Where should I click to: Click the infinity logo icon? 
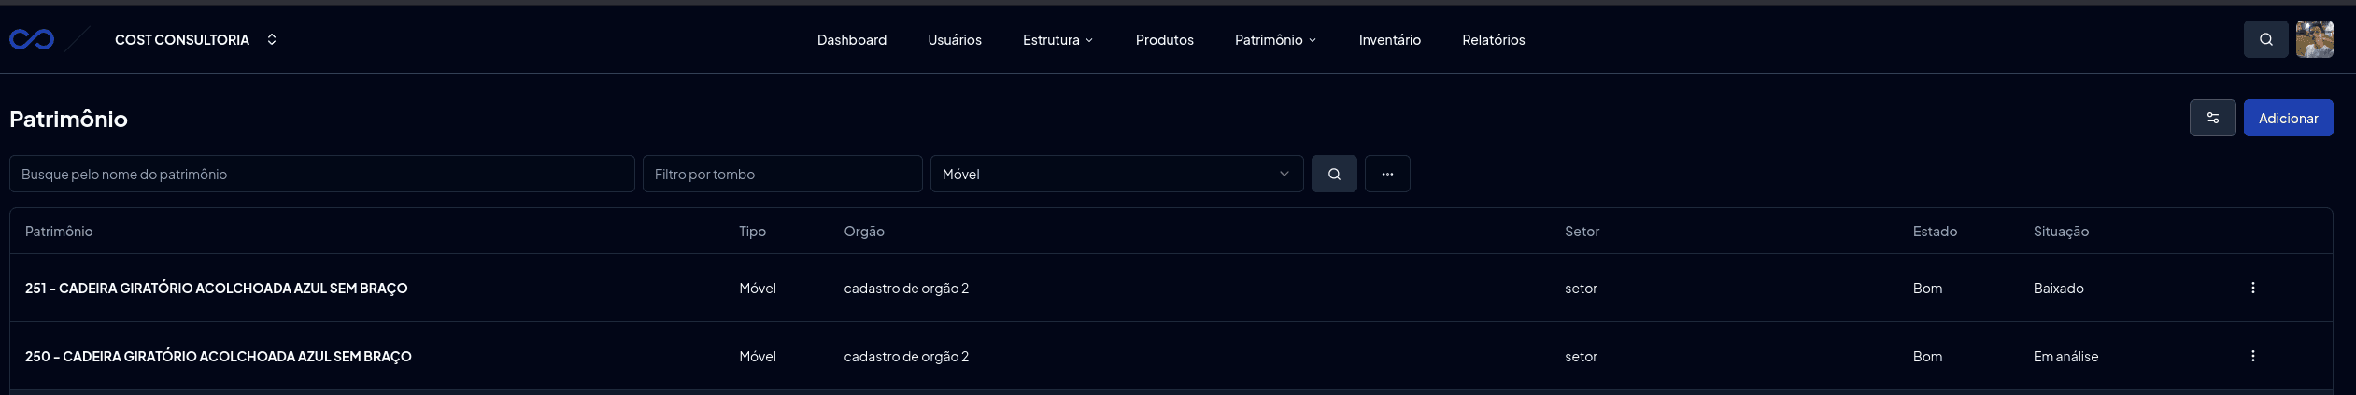(x=32, y=39)
